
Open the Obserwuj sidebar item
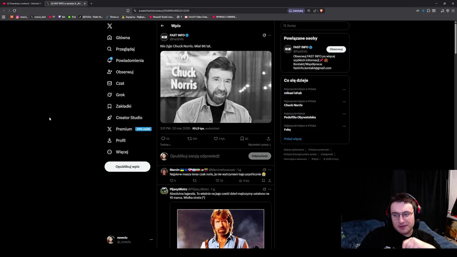pos(120,72)
